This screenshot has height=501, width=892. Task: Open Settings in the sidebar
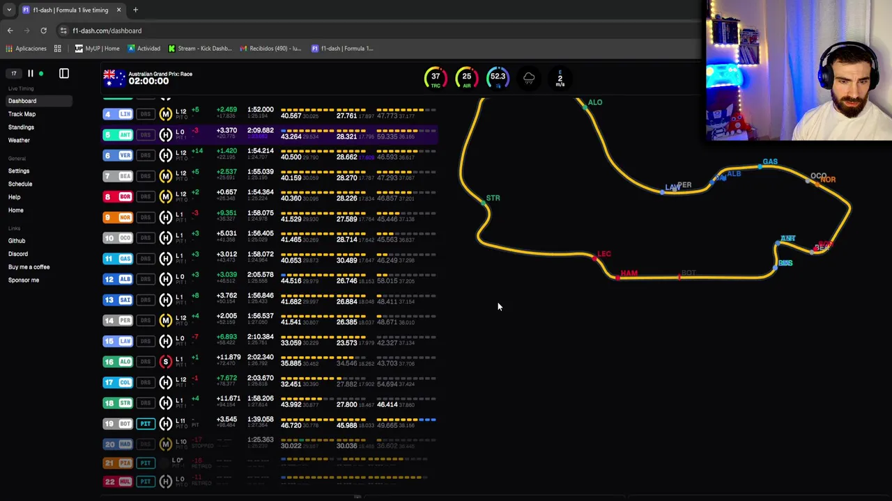click(19, 171)
